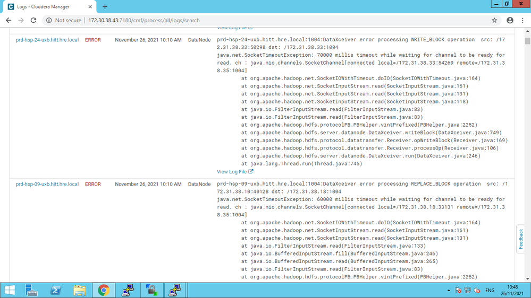
Task: Select DataNode role in prd-hsp-09 row
Action: [x=199, y=184]
